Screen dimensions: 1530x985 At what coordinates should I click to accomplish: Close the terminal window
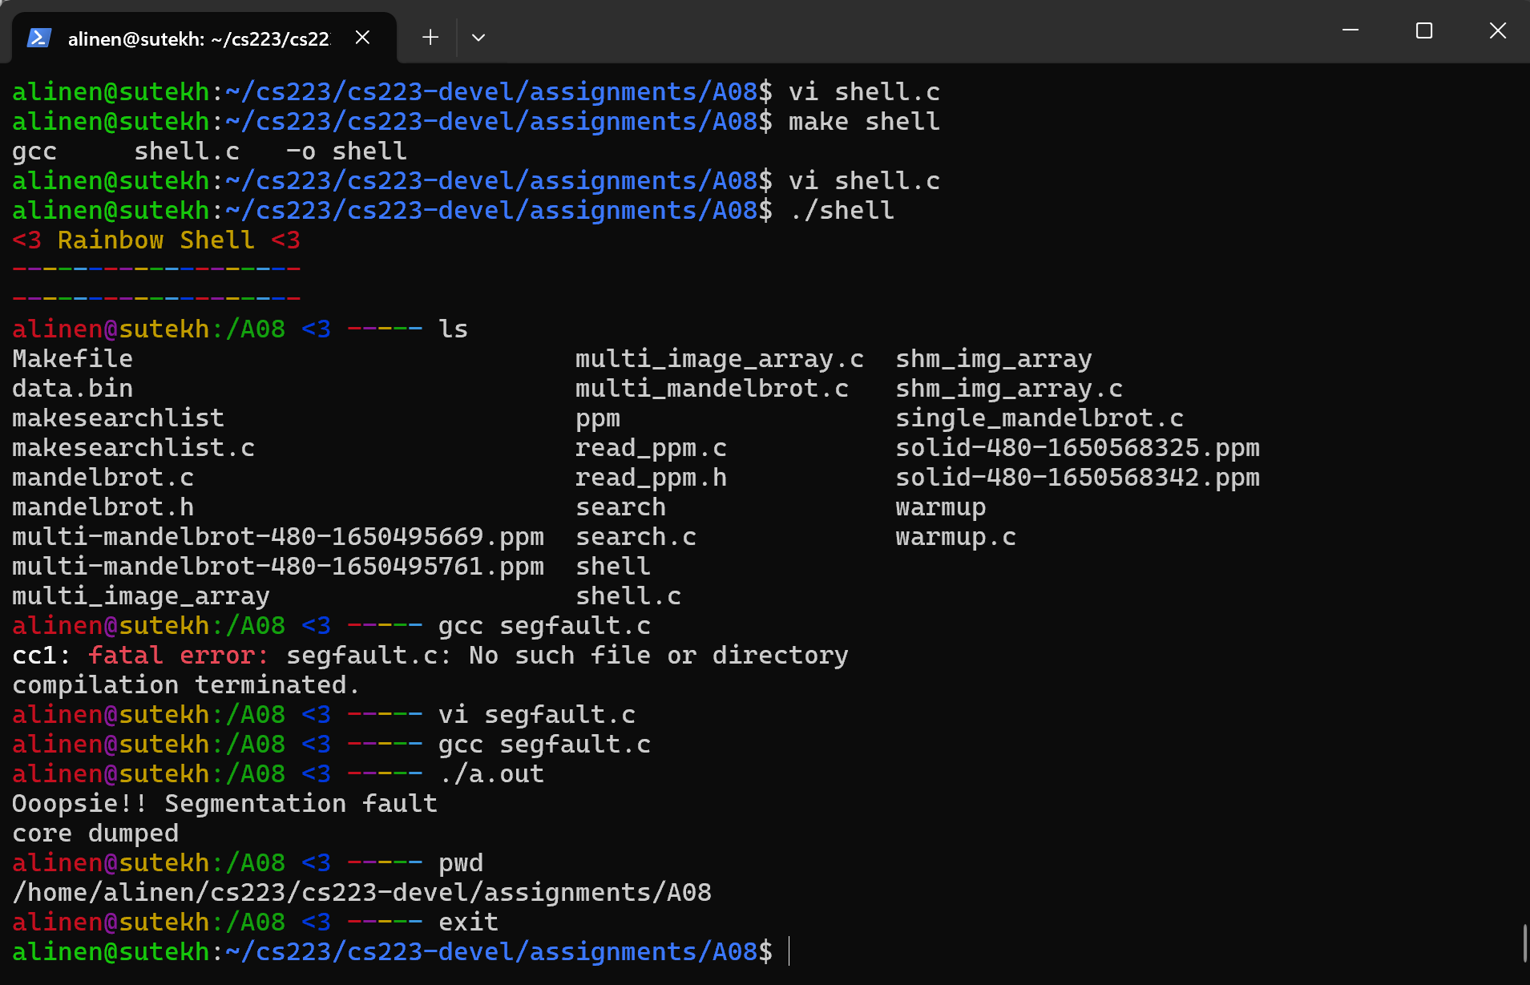pos(1497,30)
